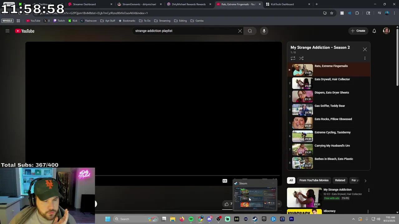Play Eats Drywall, Hair Collector episode
This screenshot has width=399, height=224.
point(329,83)
